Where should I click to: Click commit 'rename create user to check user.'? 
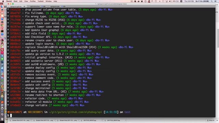[x=50, y=40]
